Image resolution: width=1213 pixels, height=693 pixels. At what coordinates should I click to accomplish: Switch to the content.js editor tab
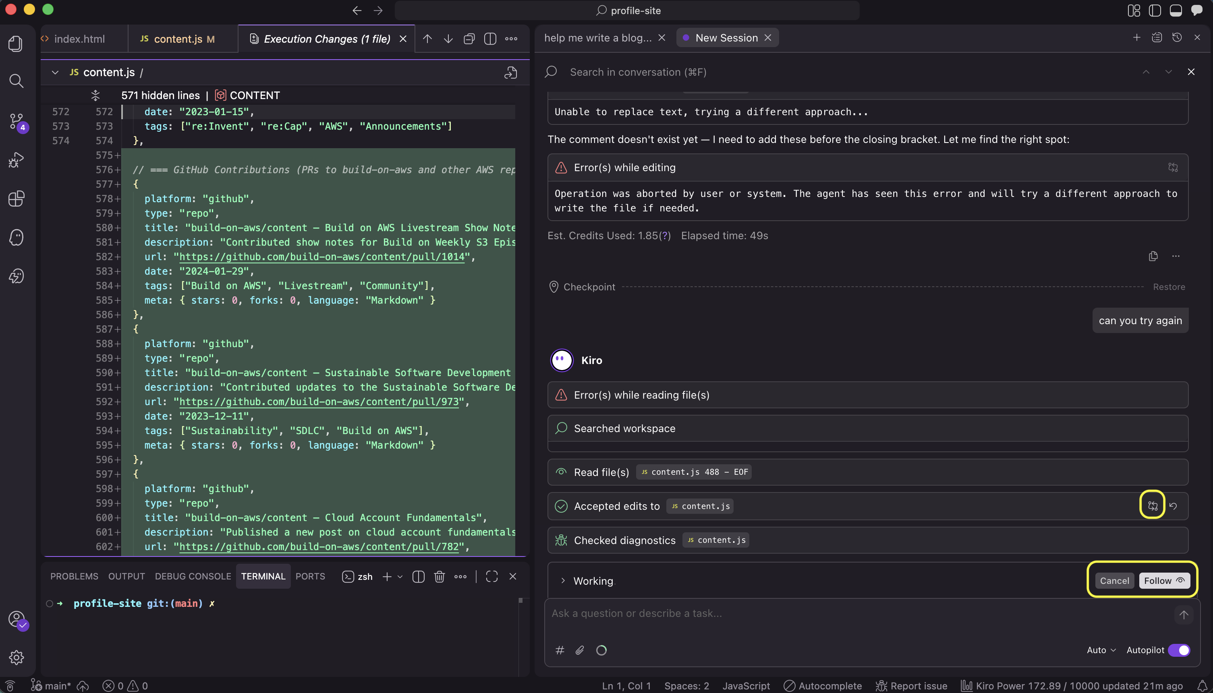pos(183,39)
